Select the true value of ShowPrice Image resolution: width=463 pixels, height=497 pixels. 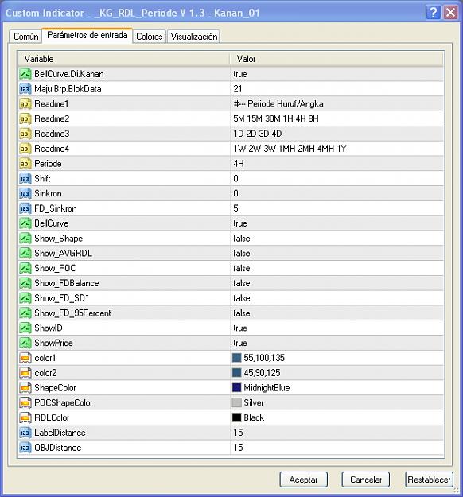point(240,343)
